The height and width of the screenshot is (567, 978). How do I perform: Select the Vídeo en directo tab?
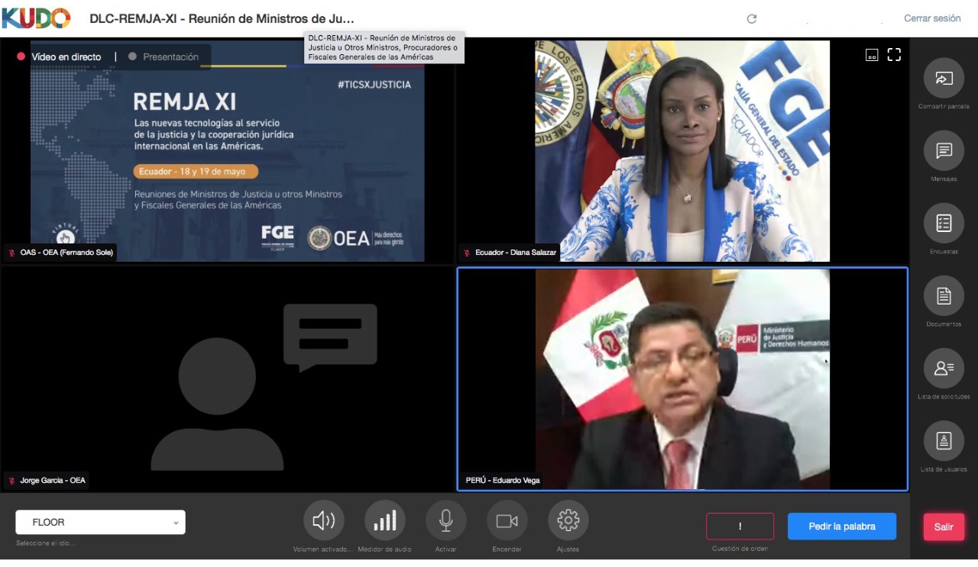[x=59, y=56]
